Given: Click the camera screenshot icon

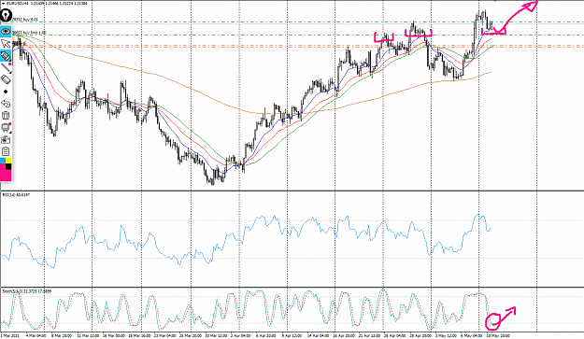Looking at the screenshot, I should [6, 139].
